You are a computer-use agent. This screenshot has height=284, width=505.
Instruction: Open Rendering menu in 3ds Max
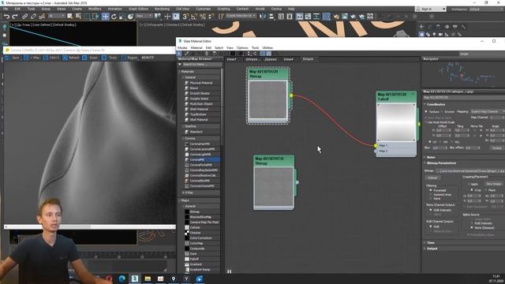point(162,9)
